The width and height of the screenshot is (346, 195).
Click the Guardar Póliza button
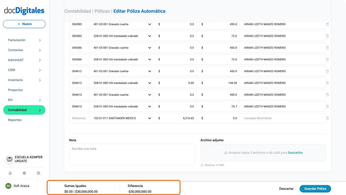(315, 188)
